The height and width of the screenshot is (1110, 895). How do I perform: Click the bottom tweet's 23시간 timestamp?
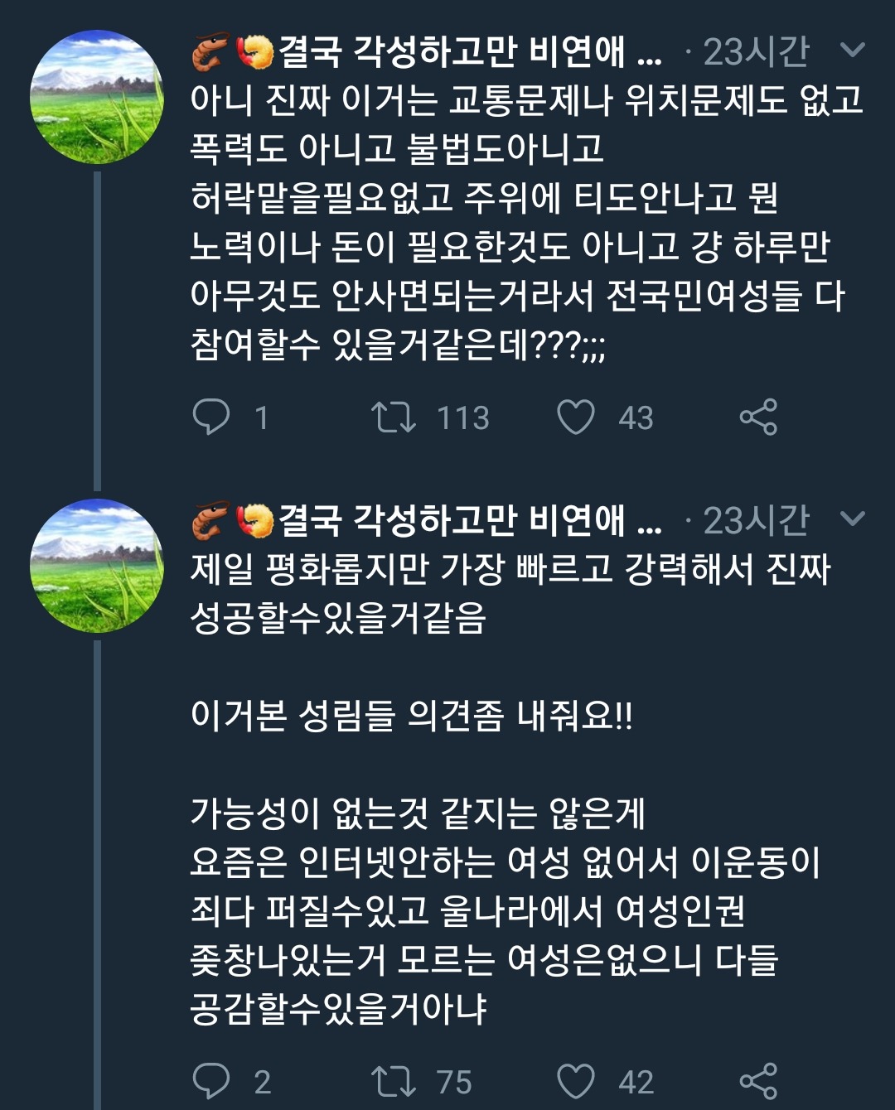[755, 520]
